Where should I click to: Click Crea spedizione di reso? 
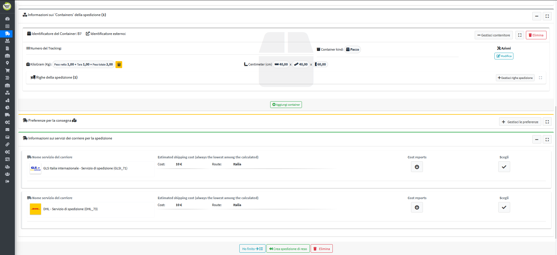(x=288, y=249)
